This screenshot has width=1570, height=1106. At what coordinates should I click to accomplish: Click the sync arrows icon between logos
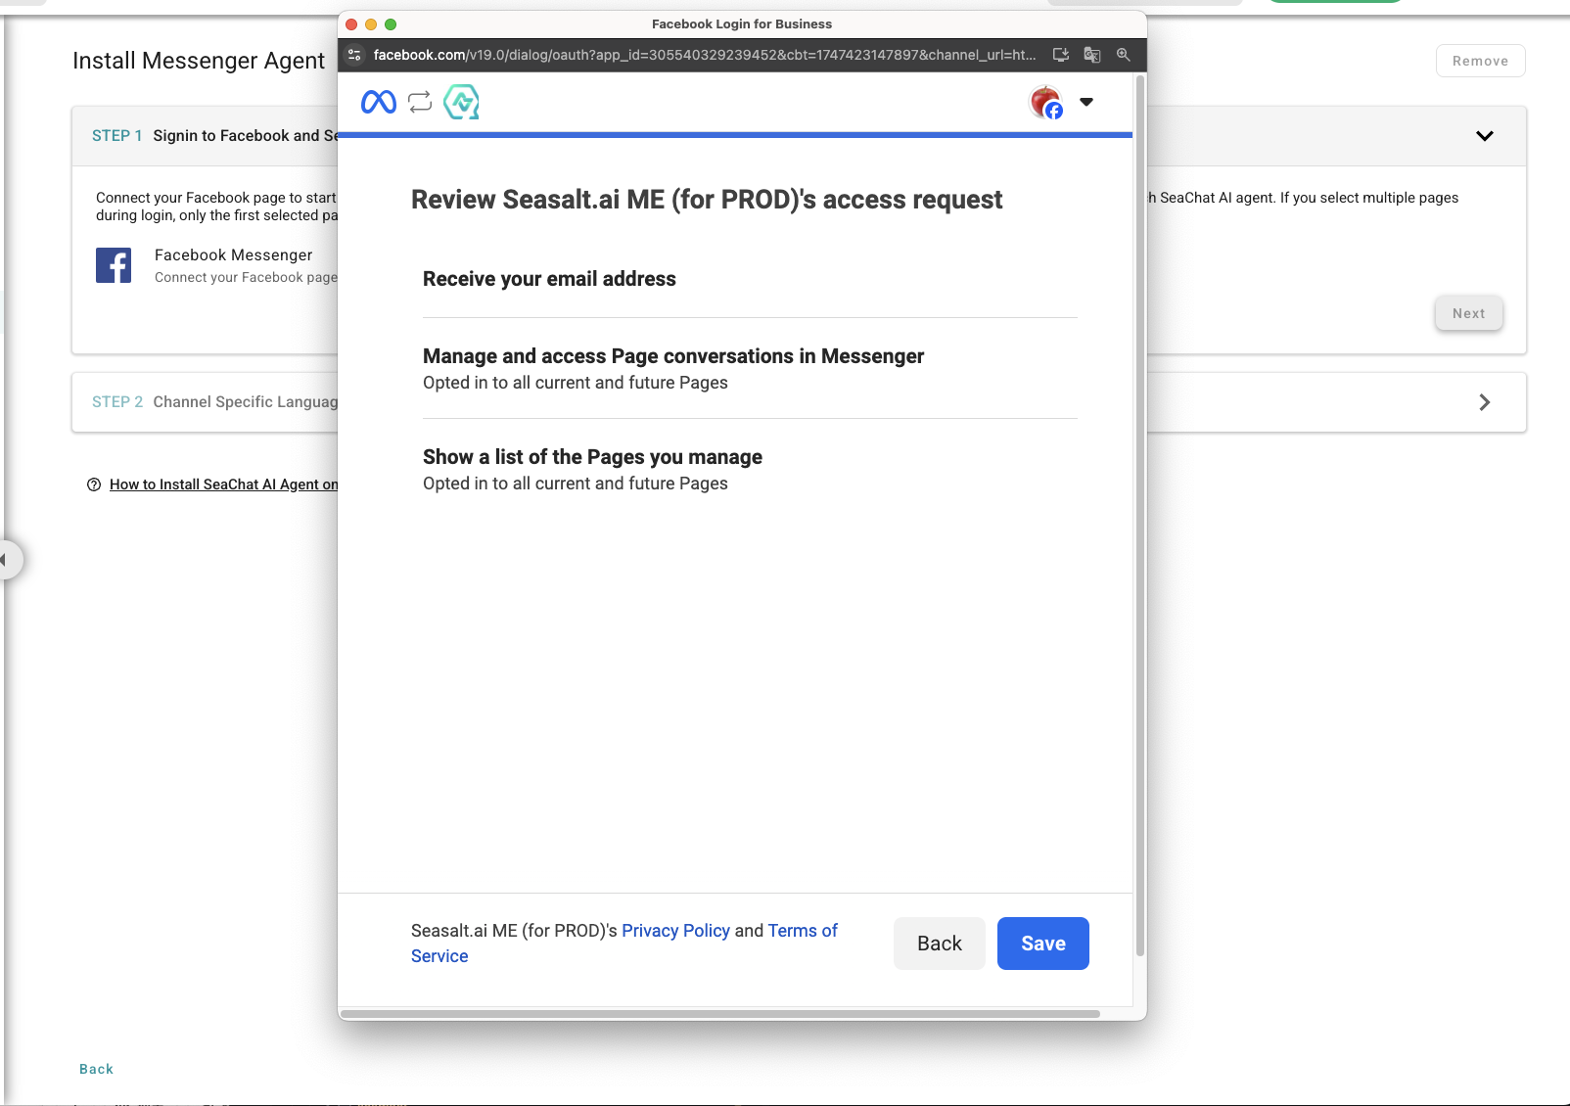[x=420, y=102]
